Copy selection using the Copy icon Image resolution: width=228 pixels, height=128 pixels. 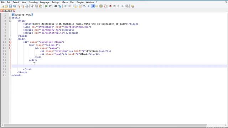(x=36, y=6)
